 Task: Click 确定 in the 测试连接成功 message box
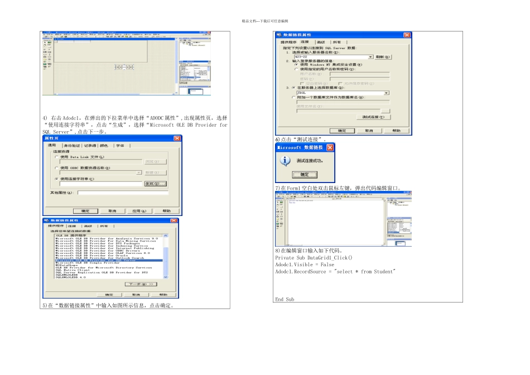pos(305,175)
